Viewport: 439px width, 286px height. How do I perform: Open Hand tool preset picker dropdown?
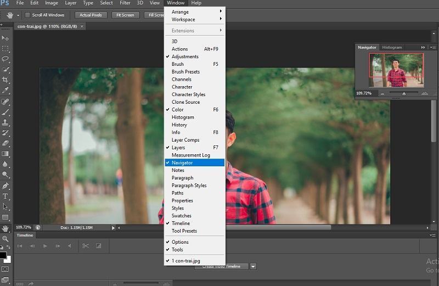click(18, 15)
